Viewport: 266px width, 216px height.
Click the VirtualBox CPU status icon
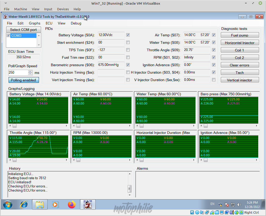[232, 212]
